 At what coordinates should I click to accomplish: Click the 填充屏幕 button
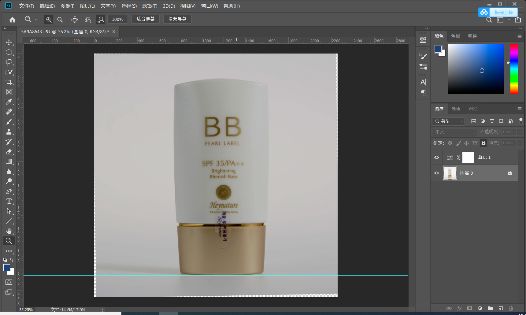pos(177,19)
